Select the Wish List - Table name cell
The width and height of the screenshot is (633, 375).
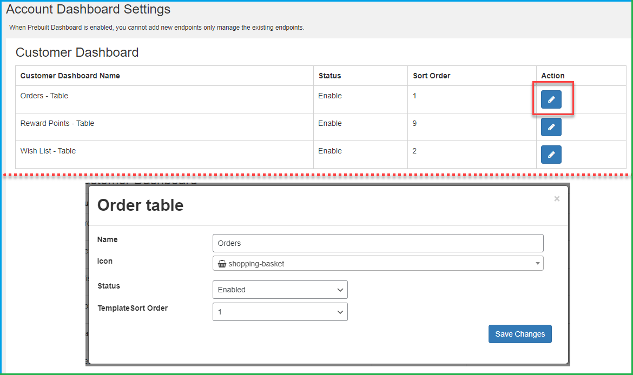[x=48, y=151]
